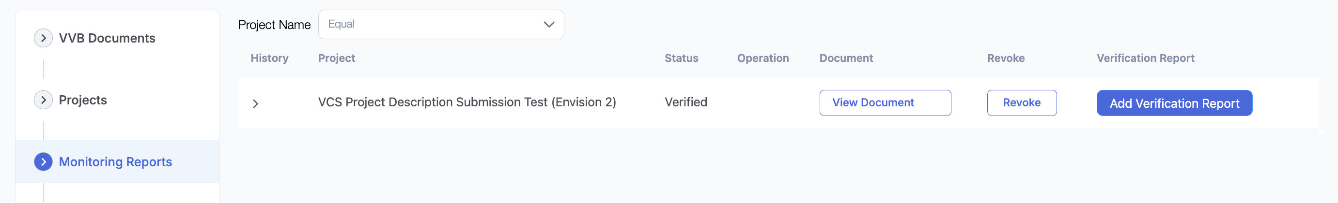The width and height of the screenshot is (1338, 203).
Task: Click the History column header
Action: tap(269, 58)
